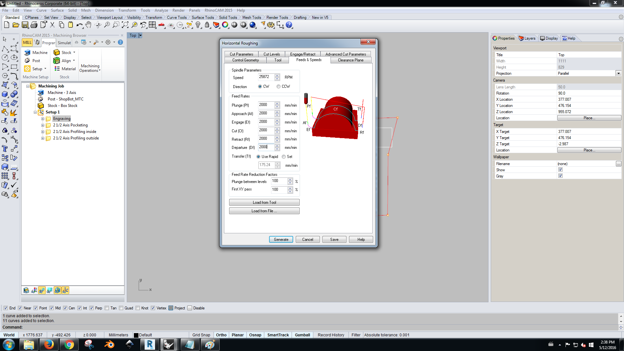Toggle the Near osnap checkbox

click(20, 308)
